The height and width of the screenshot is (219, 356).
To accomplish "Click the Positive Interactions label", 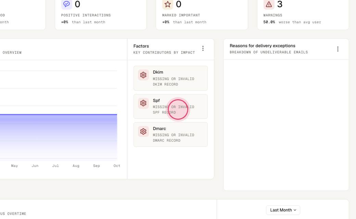I will pos(86,15).
